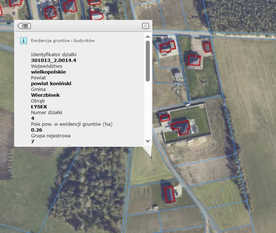
Task: Select parcel identifier 301013_2.0014.4
Action: click(x=54, y=60)
